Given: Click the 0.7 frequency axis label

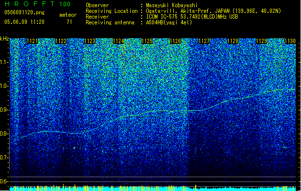Looking at the screenshot, I should tap(4, 158).
